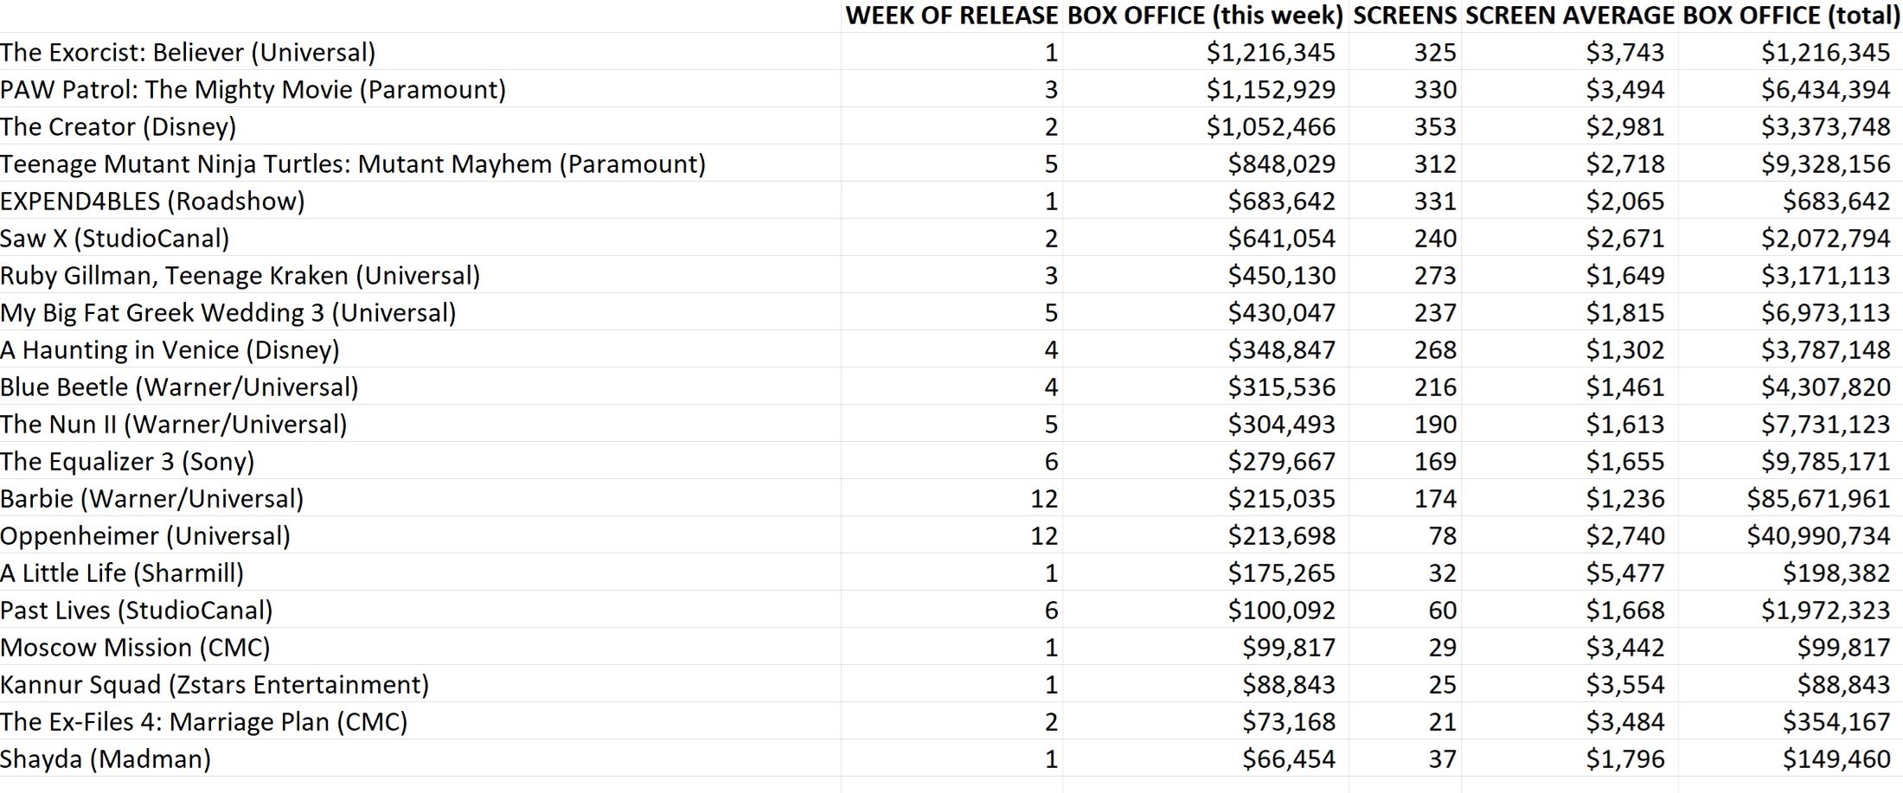Viewport: 1903px width, 793px height.
Task: Select PAW Patrol: The Mighty Movie cell
Action: coord(420,89)
